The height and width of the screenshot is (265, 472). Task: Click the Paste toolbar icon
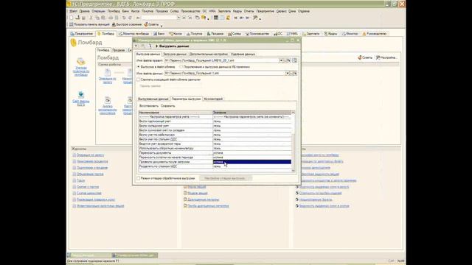[x=103, y=18]
